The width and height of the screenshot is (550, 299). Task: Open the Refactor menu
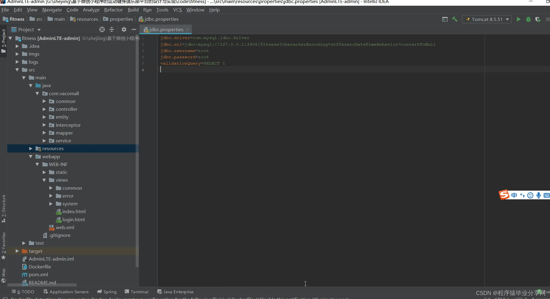click(113, 10)
